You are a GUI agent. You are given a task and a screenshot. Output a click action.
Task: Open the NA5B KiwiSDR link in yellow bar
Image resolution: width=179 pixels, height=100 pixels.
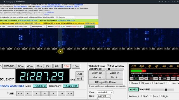tap(90, 23)
